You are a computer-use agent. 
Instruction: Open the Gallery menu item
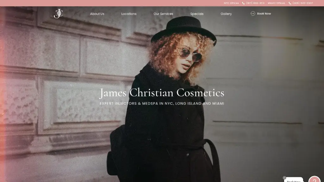[x=226, y=14]
